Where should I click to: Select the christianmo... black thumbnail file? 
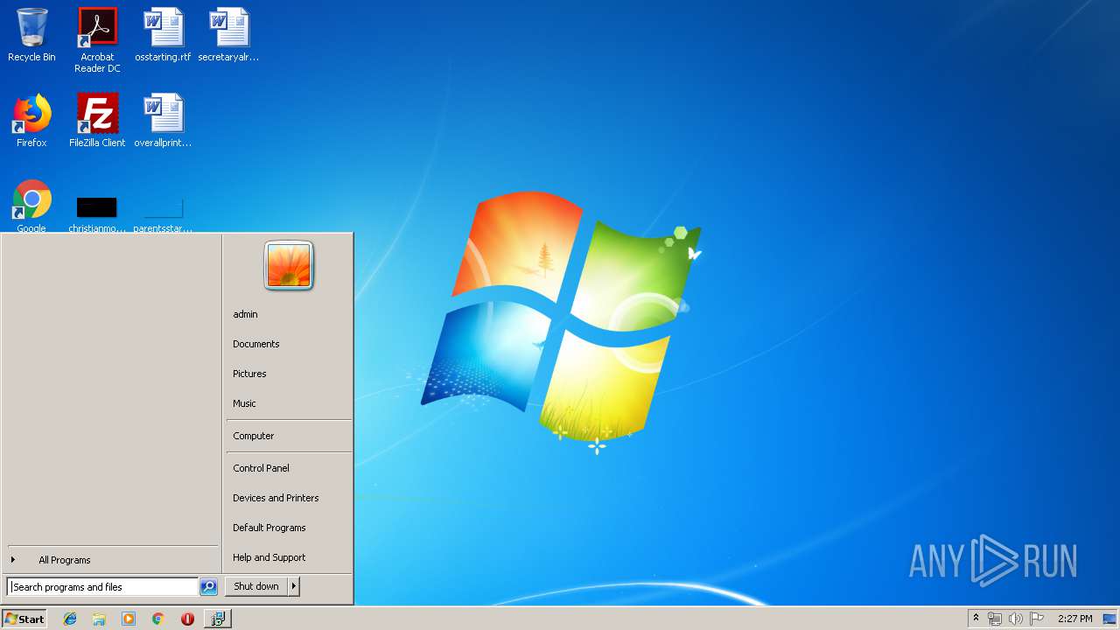[x=97, y=213]
